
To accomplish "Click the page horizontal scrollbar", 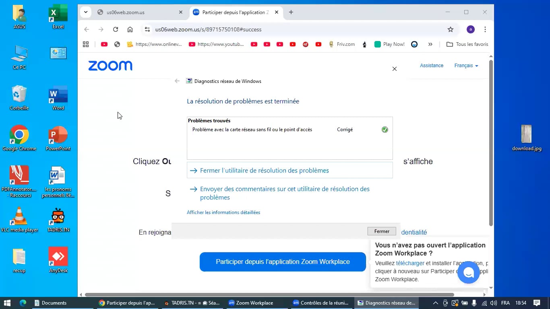I will [269, 295].
